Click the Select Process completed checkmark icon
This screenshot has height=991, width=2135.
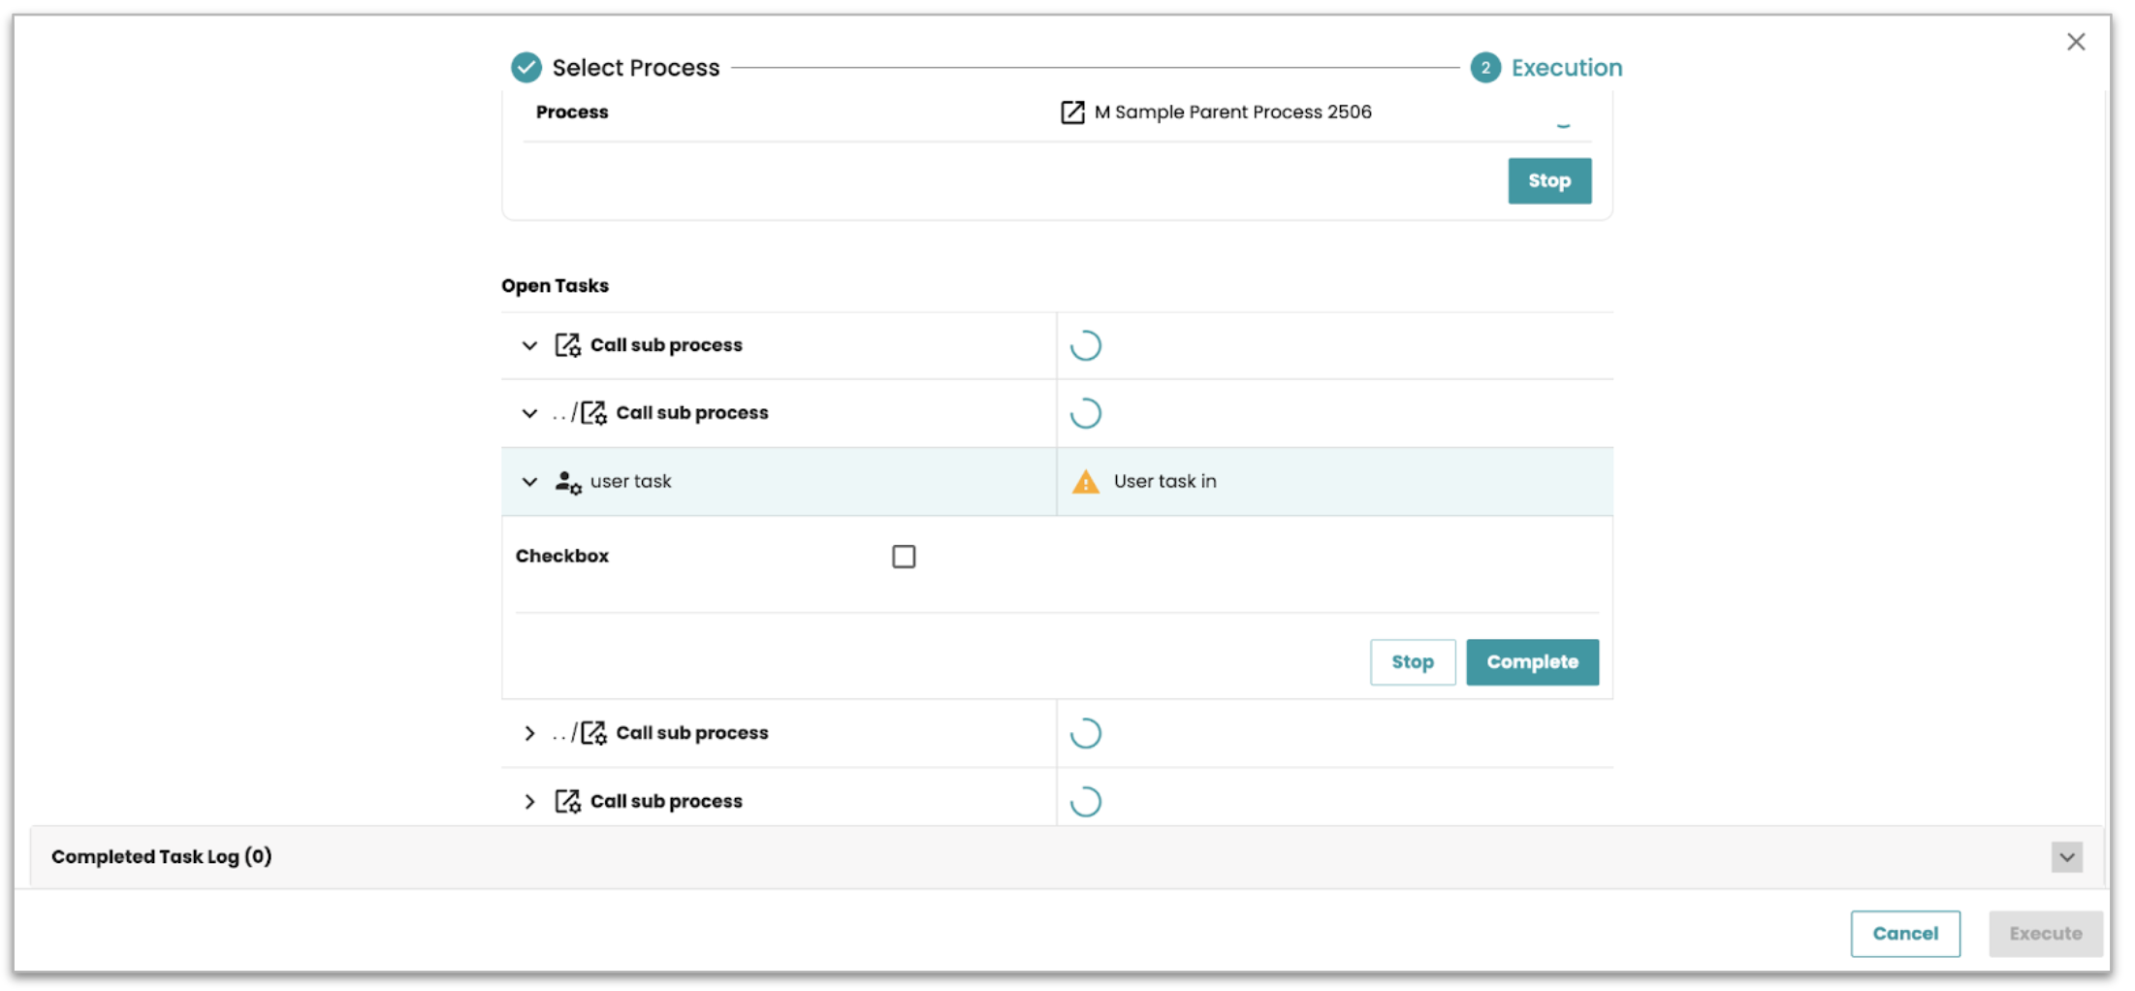point(526,68)
